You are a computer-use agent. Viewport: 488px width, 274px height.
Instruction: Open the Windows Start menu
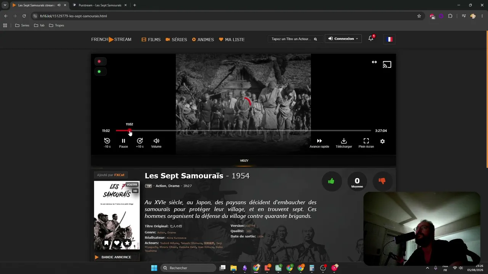[154, 268]
